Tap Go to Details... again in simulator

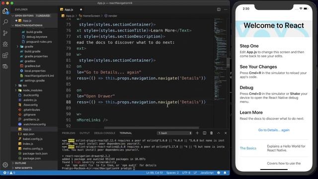click(274, 130)
